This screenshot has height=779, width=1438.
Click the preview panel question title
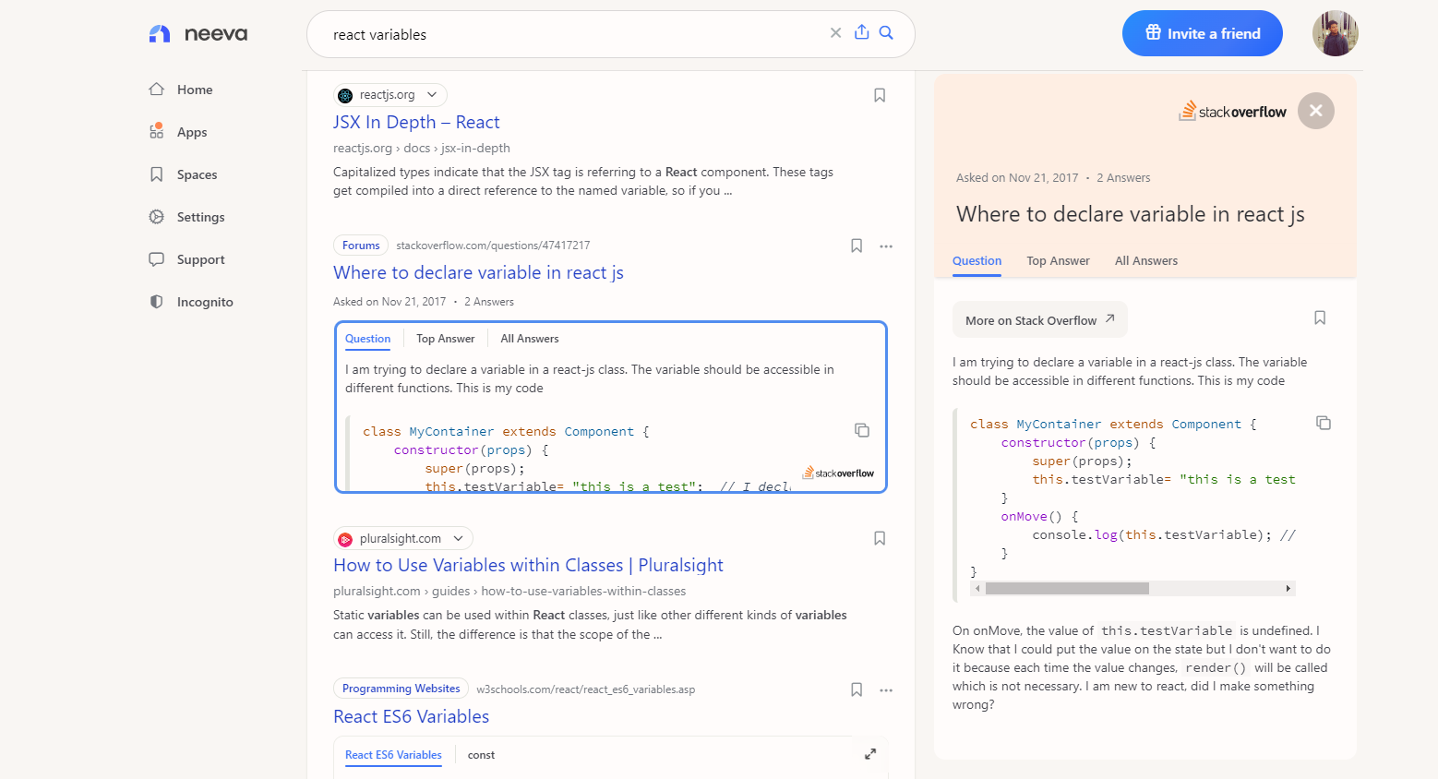[1131, 214]
